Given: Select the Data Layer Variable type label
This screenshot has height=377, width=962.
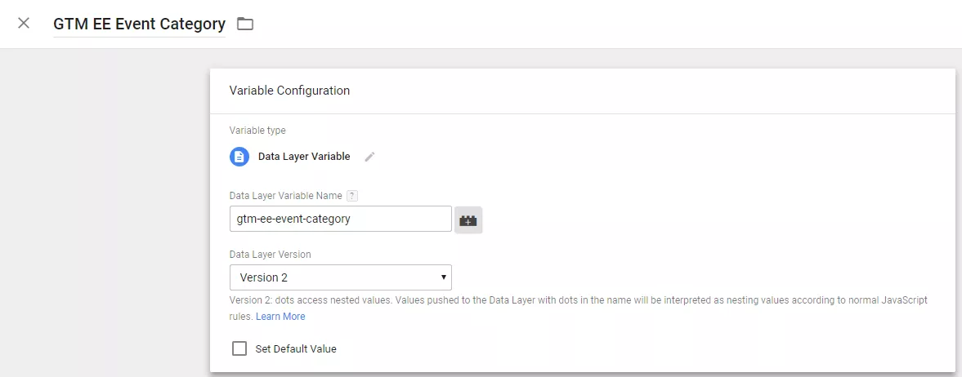Looking at the screenshot, I should (304, 157).
